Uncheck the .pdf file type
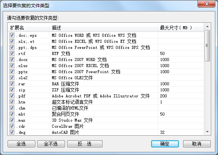 click(x=12, y=96)
